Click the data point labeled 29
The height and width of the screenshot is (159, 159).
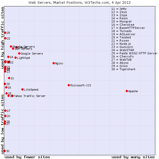(5, 84)
